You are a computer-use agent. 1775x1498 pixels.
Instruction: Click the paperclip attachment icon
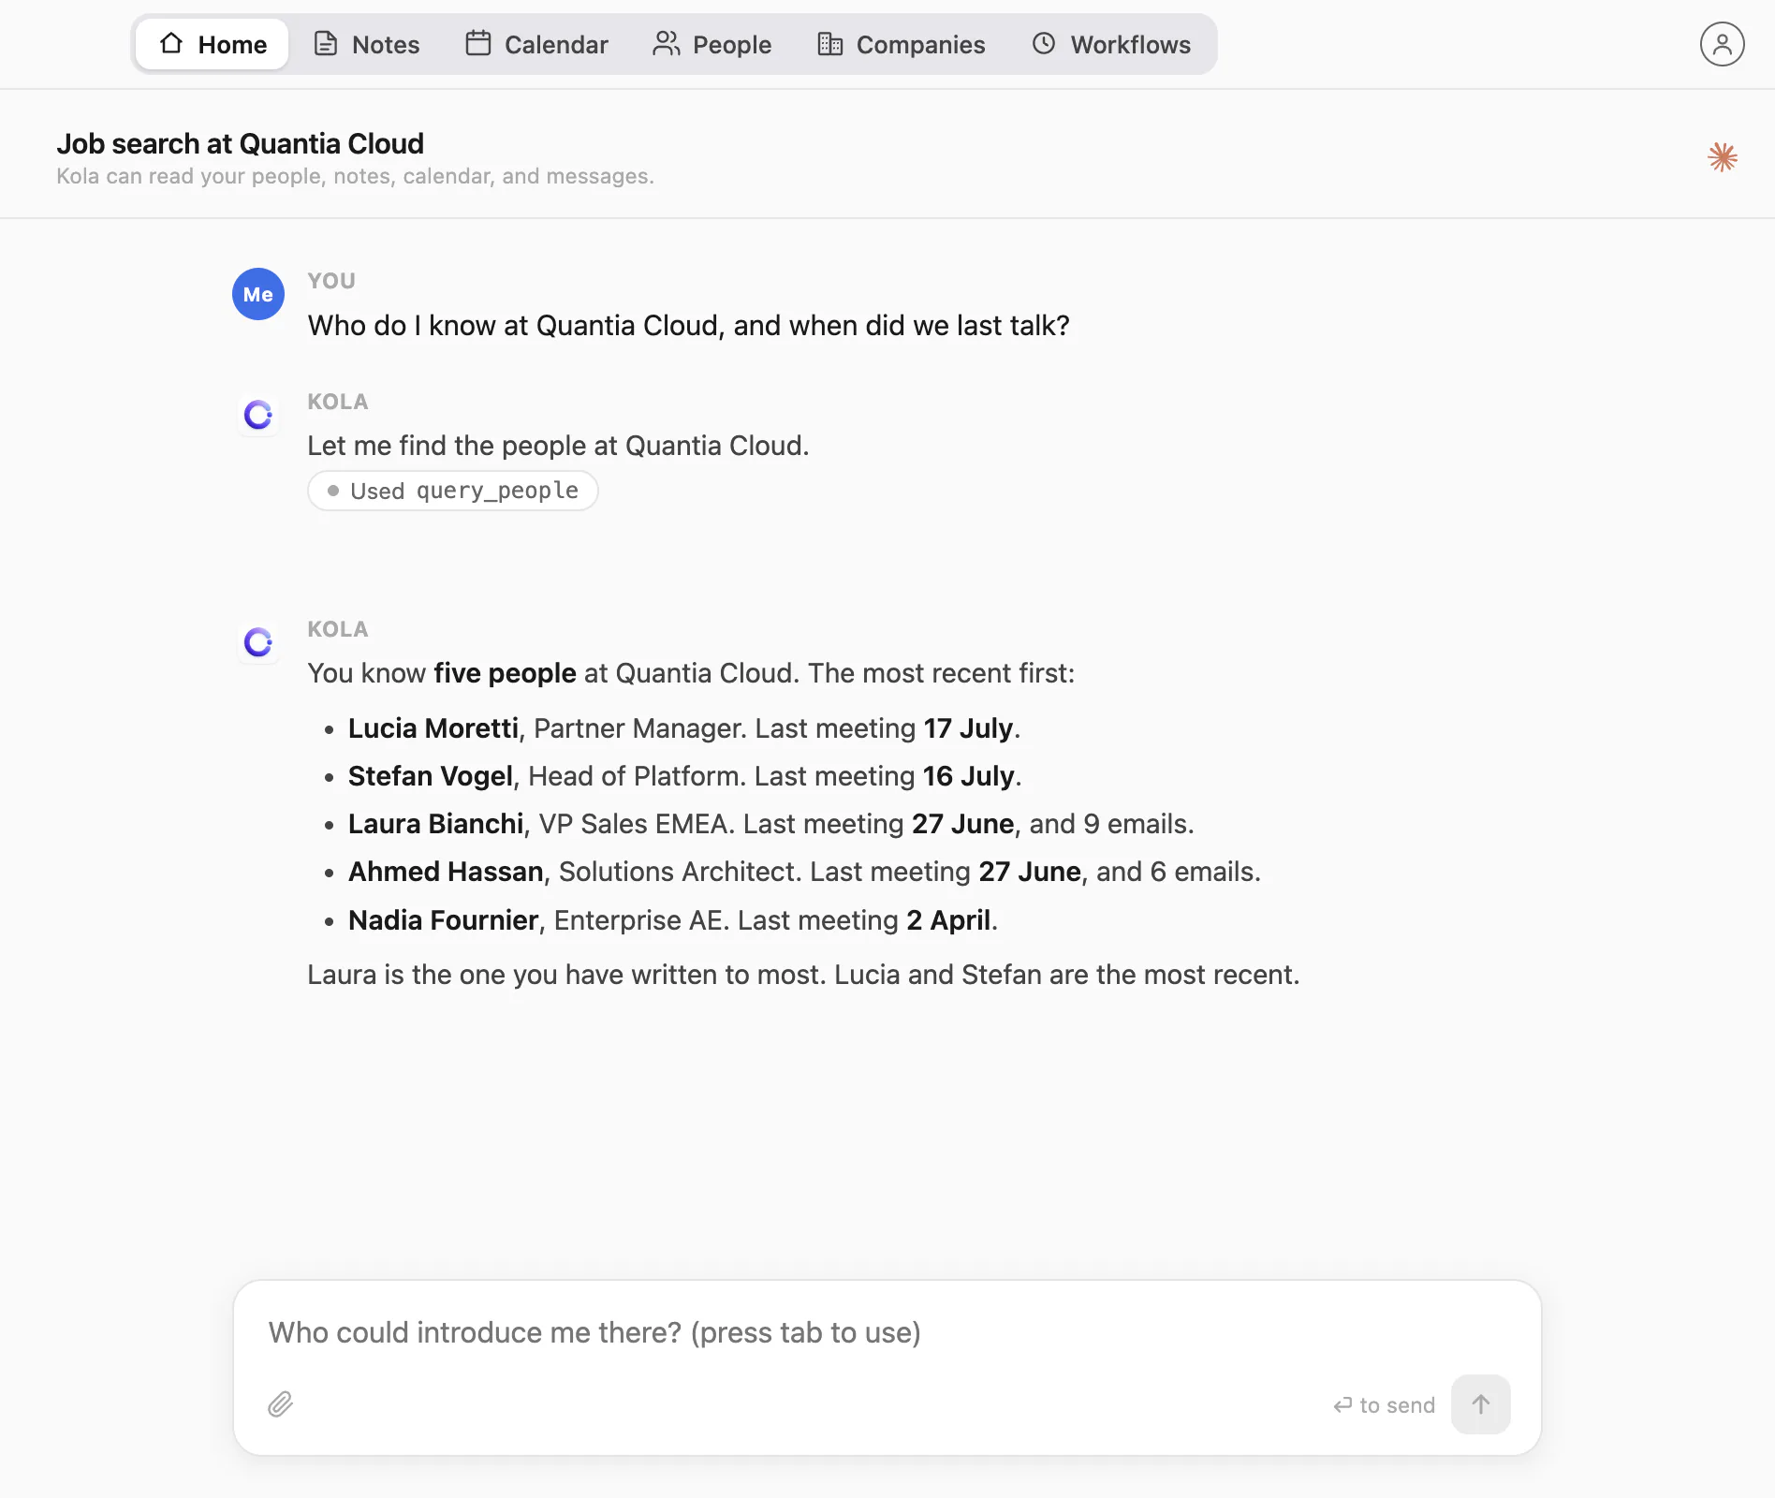click(280, 1403)
